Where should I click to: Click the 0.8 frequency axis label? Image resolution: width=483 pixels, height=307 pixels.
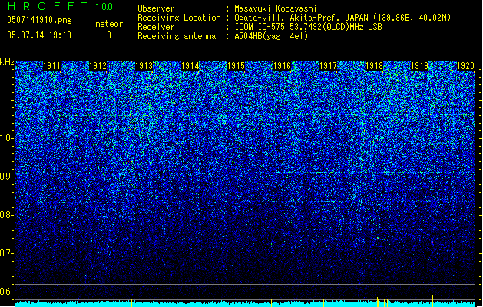point(7,215)
